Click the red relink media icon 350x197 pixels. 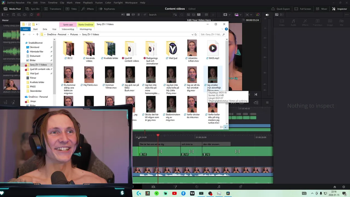coord(38,15)
